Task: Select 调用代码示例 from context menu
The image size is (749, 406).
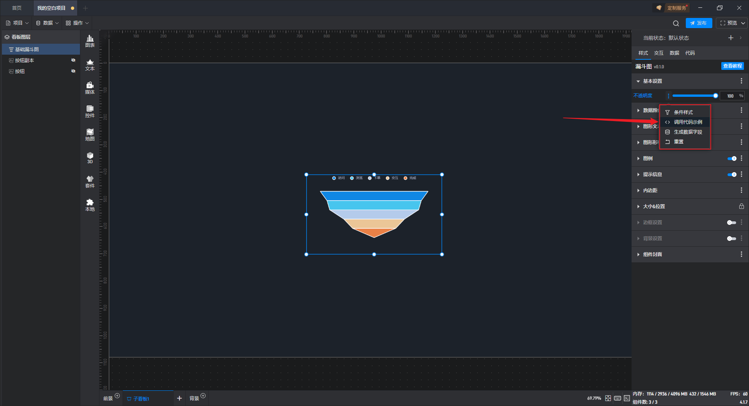Action: 688,122
